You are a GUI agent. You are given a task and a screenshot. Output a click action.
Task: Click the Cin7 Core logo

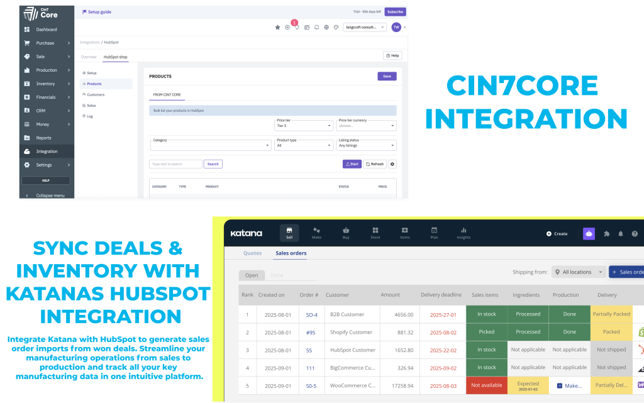(x=41, y=14)
